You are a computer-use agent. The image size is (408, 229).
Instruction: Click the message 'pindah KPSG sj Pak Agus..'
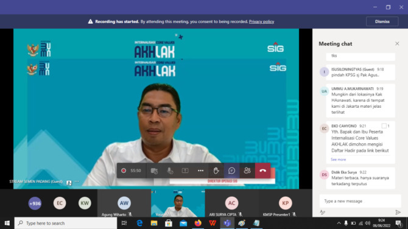point(355,75)
